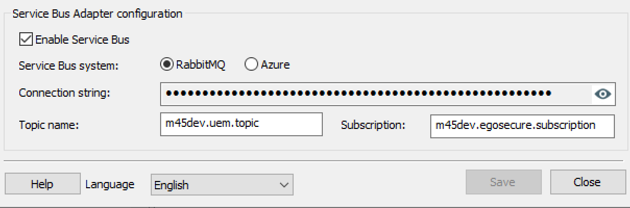Click the Subscription field m45dev.egosecure.subscription
Viewport: 630px width, 208px height.
[x=522, y=126]
